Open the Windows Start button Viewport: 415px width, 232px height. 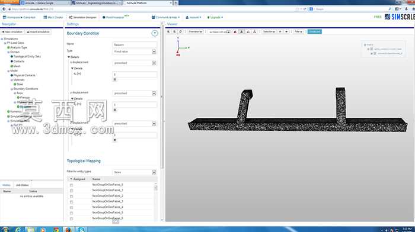coord(5,230)
